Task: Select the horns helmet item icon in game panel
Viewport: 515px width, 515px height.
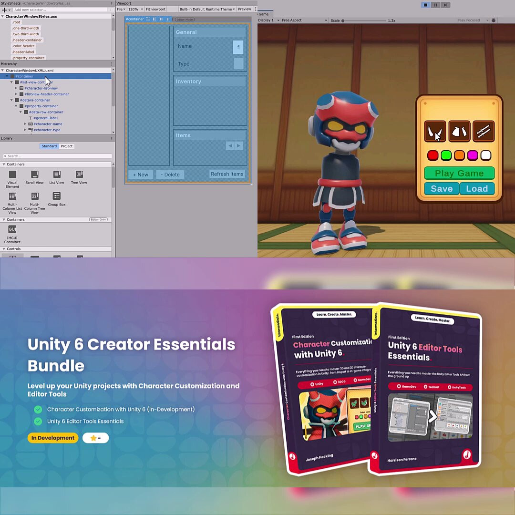Action: tap(435, 132)
